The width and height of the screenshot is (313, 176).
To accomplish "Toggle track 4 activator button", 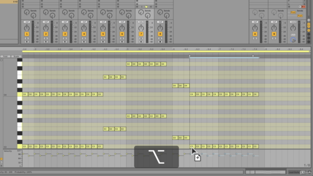I will [x=84, y=34].
